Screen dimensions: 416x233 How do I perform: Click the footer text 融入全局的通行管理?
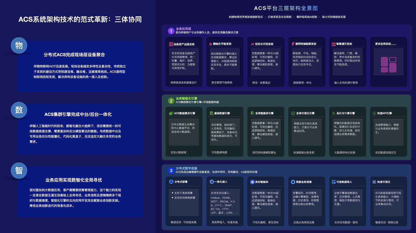tap(346, 83)
